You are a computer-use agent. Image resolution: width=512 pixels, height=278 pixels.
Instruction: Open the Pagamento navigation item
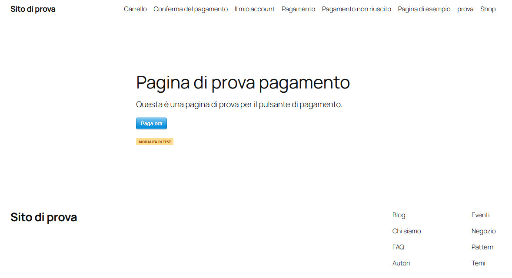point(298,9)
